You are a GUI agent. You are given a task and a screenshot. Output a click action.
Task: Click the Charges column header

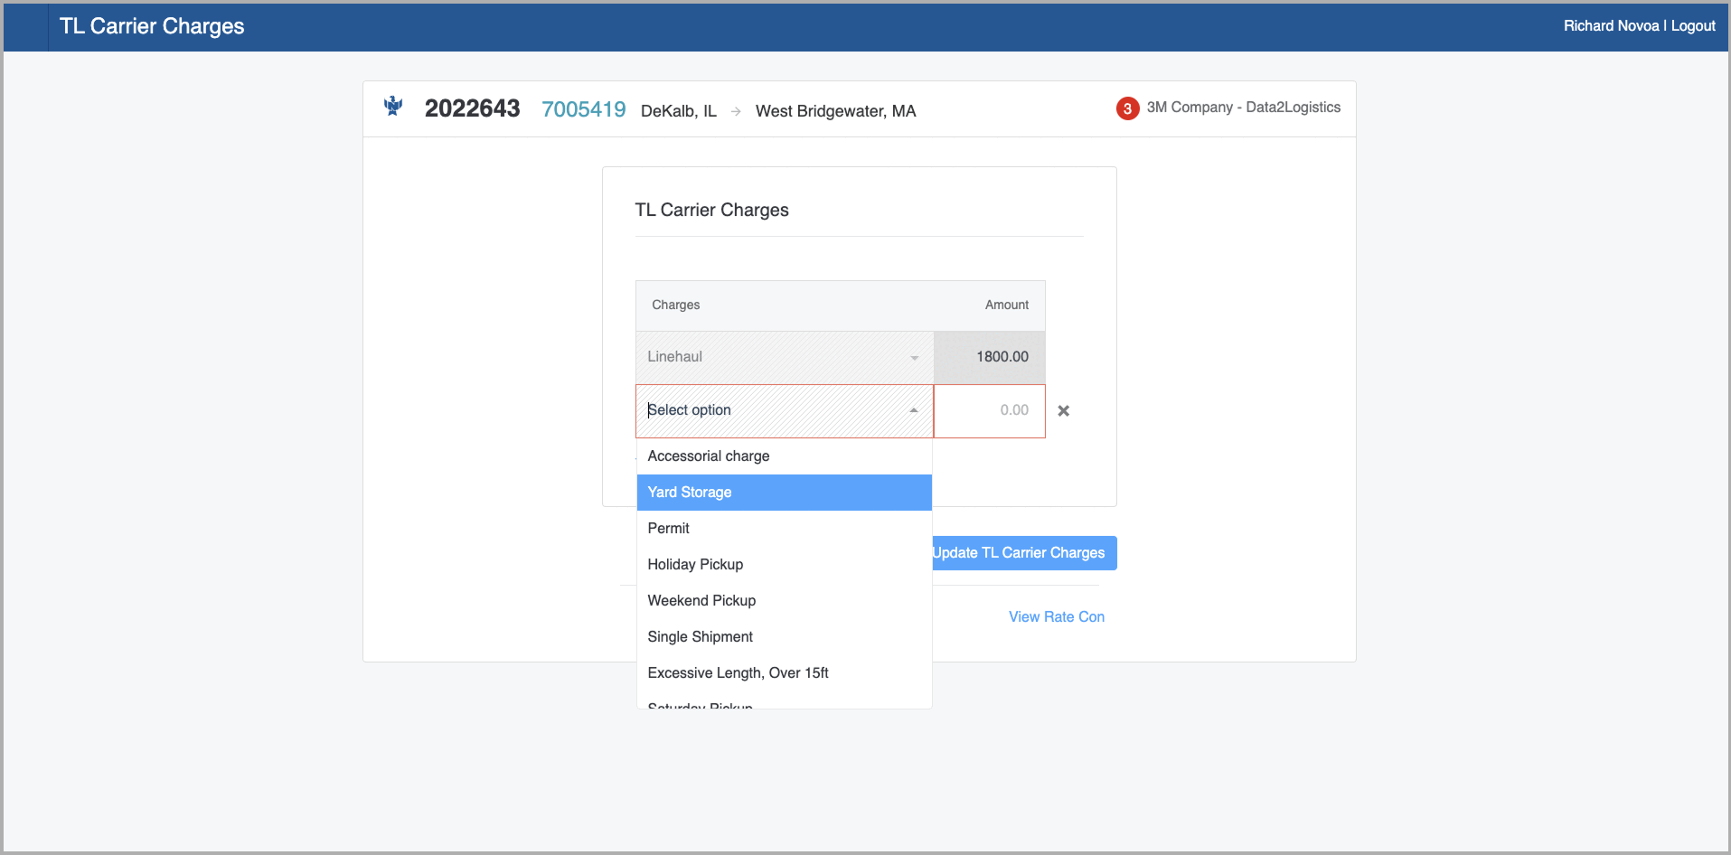(676, 305)
